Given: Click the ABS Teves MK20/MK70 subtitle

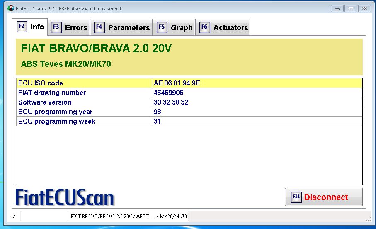Looking at the screenshot, I should coord(66,64).
